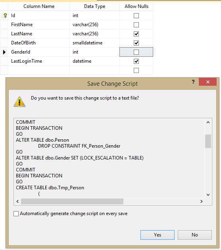The width and height of the screenshot is (221, 250).
Task: Click the CREATE TABLE dbo.Tmp_Person line
Action: point(50,188)
